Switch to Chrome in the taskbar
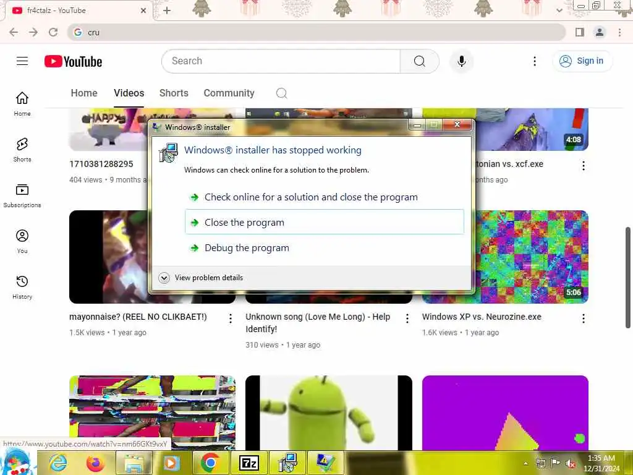This screenshot has width=633, height=475. pyautogui.click(x=210, y=463)
